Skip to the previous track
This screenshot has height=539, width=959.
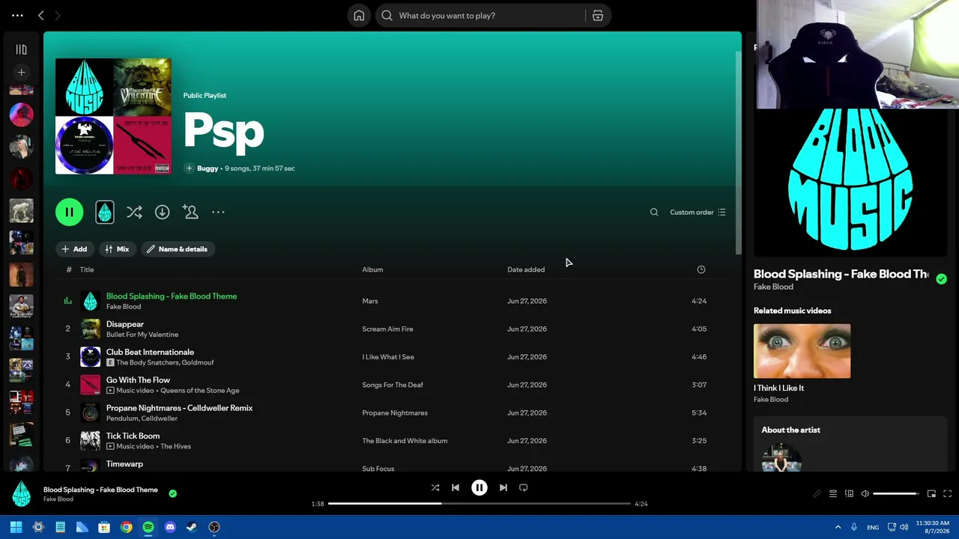(x=455, y=488)
